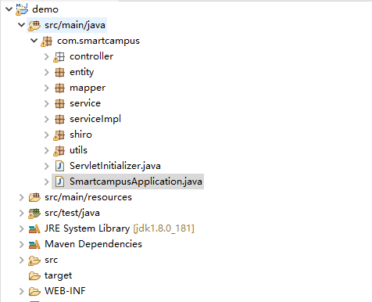This screenshot has height=302, width=372.
Task: Expand the src folder node
Action: coord(22,260)
